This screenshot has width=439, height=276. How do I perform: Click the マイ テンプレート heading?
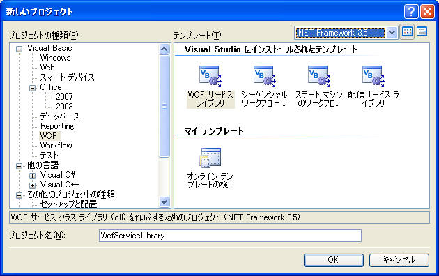(x=214, y=131)
